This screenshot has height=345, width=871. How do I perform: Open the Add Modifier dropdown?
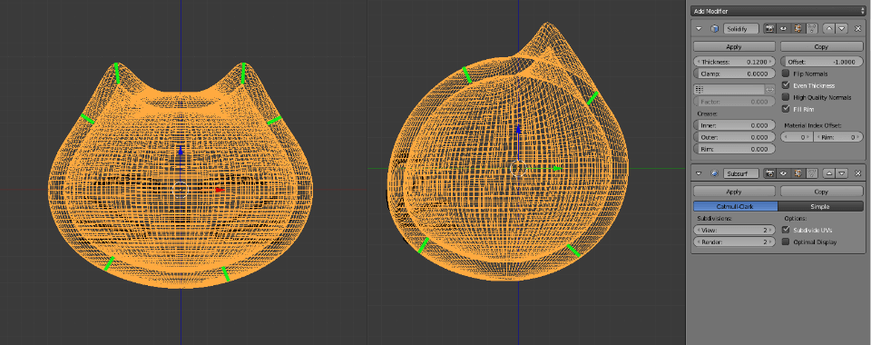point(778,11)
